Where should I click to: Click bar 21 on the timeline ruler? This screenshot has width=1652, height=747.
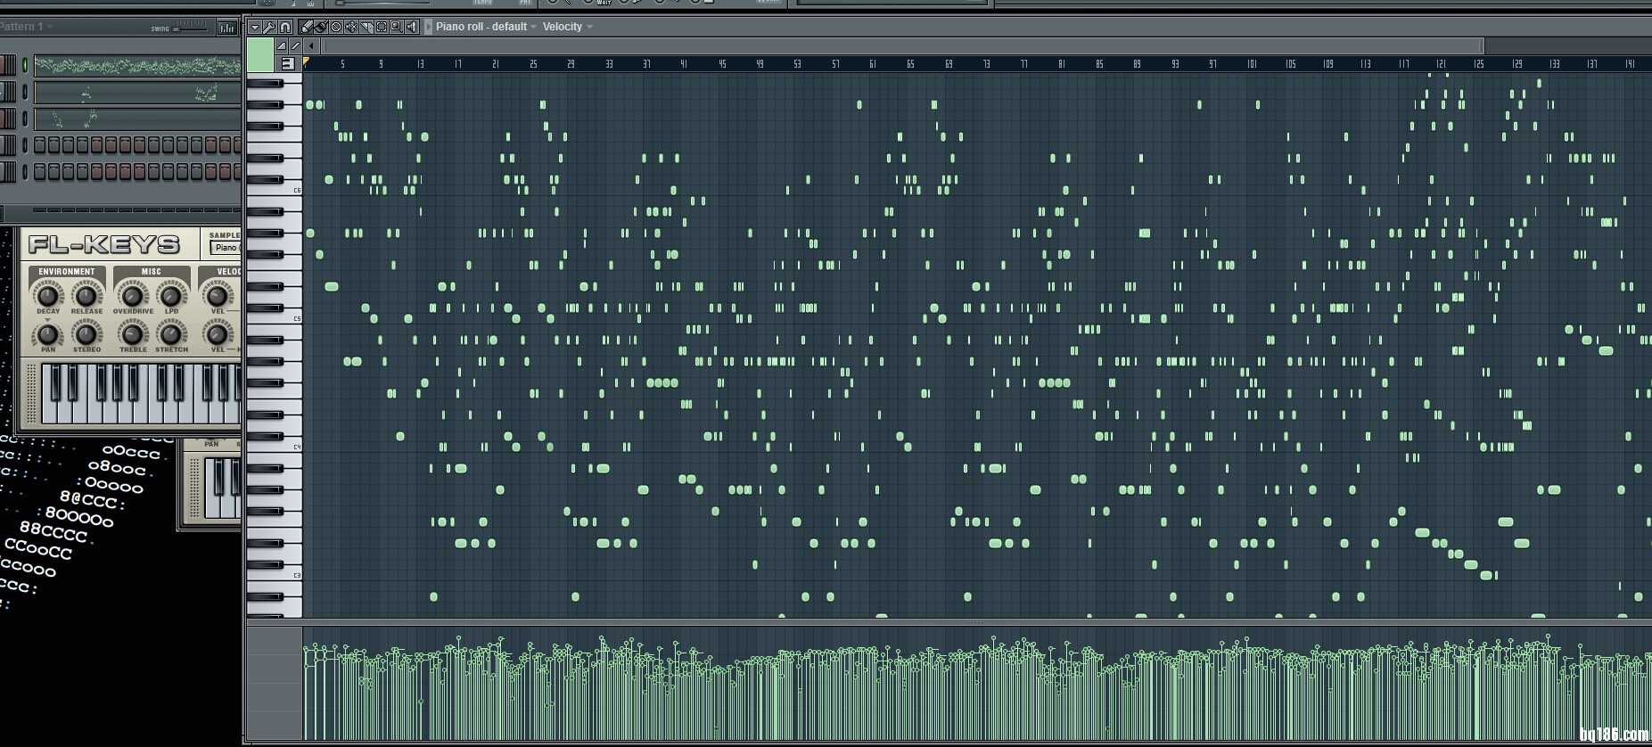click(496, 64)
